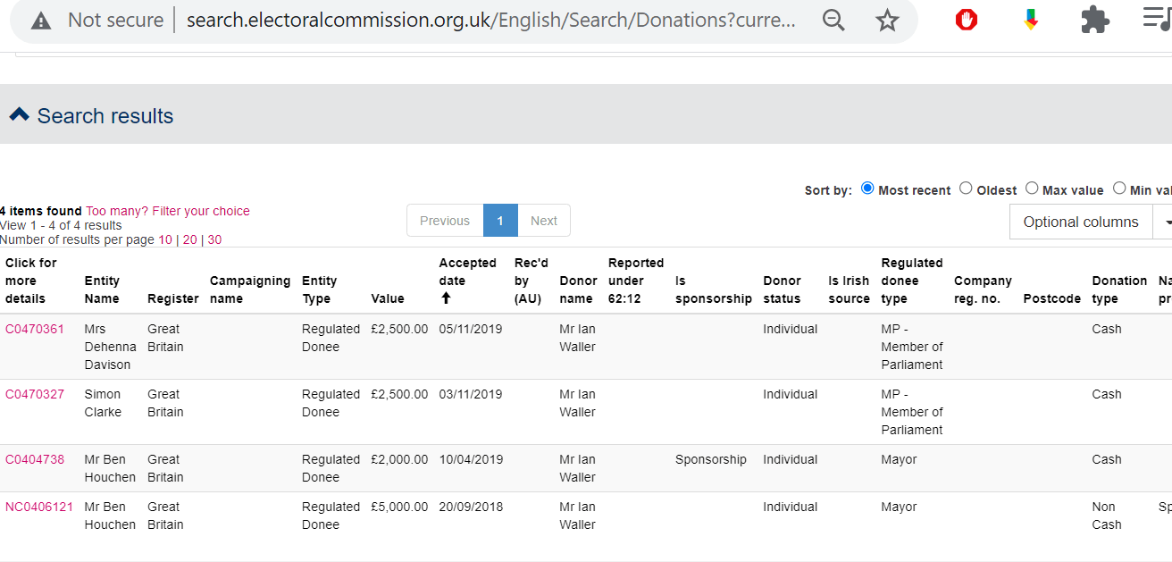Show 20 results per page
The width and height of the screenshot is (1172, 562).
189,239
